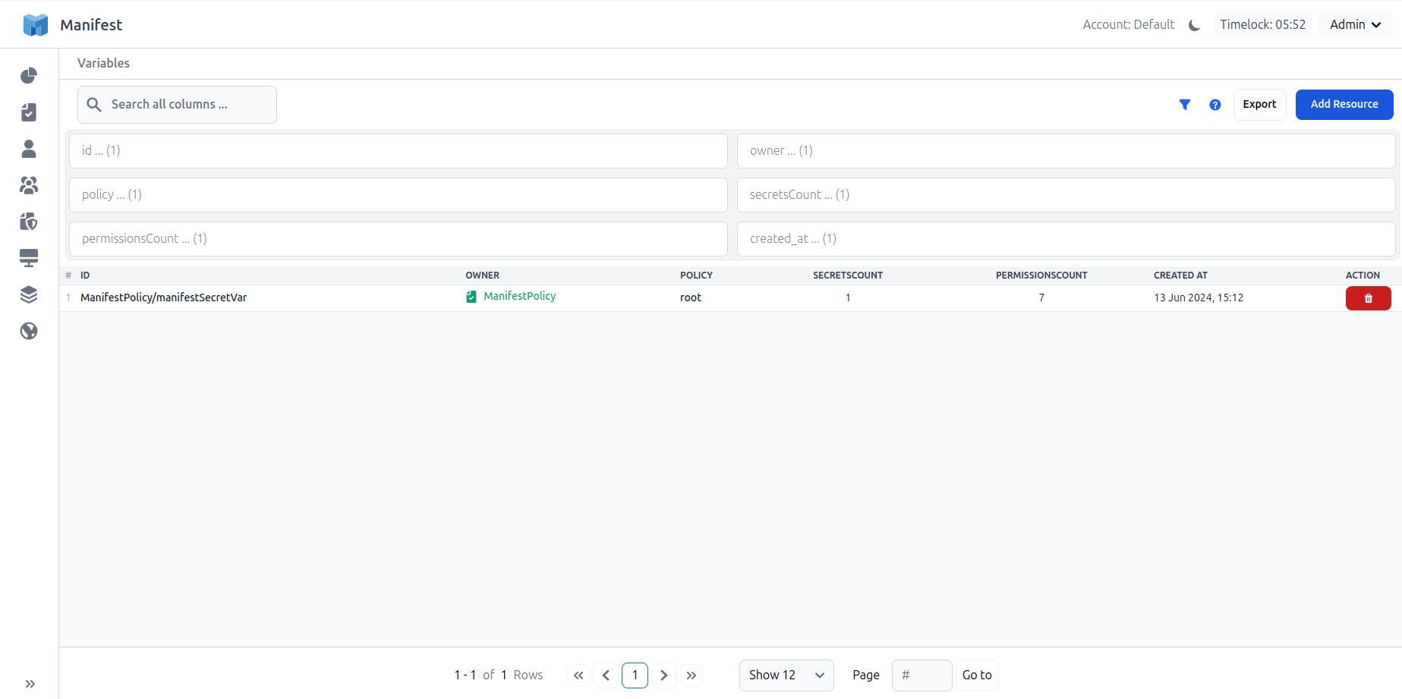Open the stacked layers sidebar icon
The width and height of the screenshot is (1402, 699).
click(x=29, y=294)
